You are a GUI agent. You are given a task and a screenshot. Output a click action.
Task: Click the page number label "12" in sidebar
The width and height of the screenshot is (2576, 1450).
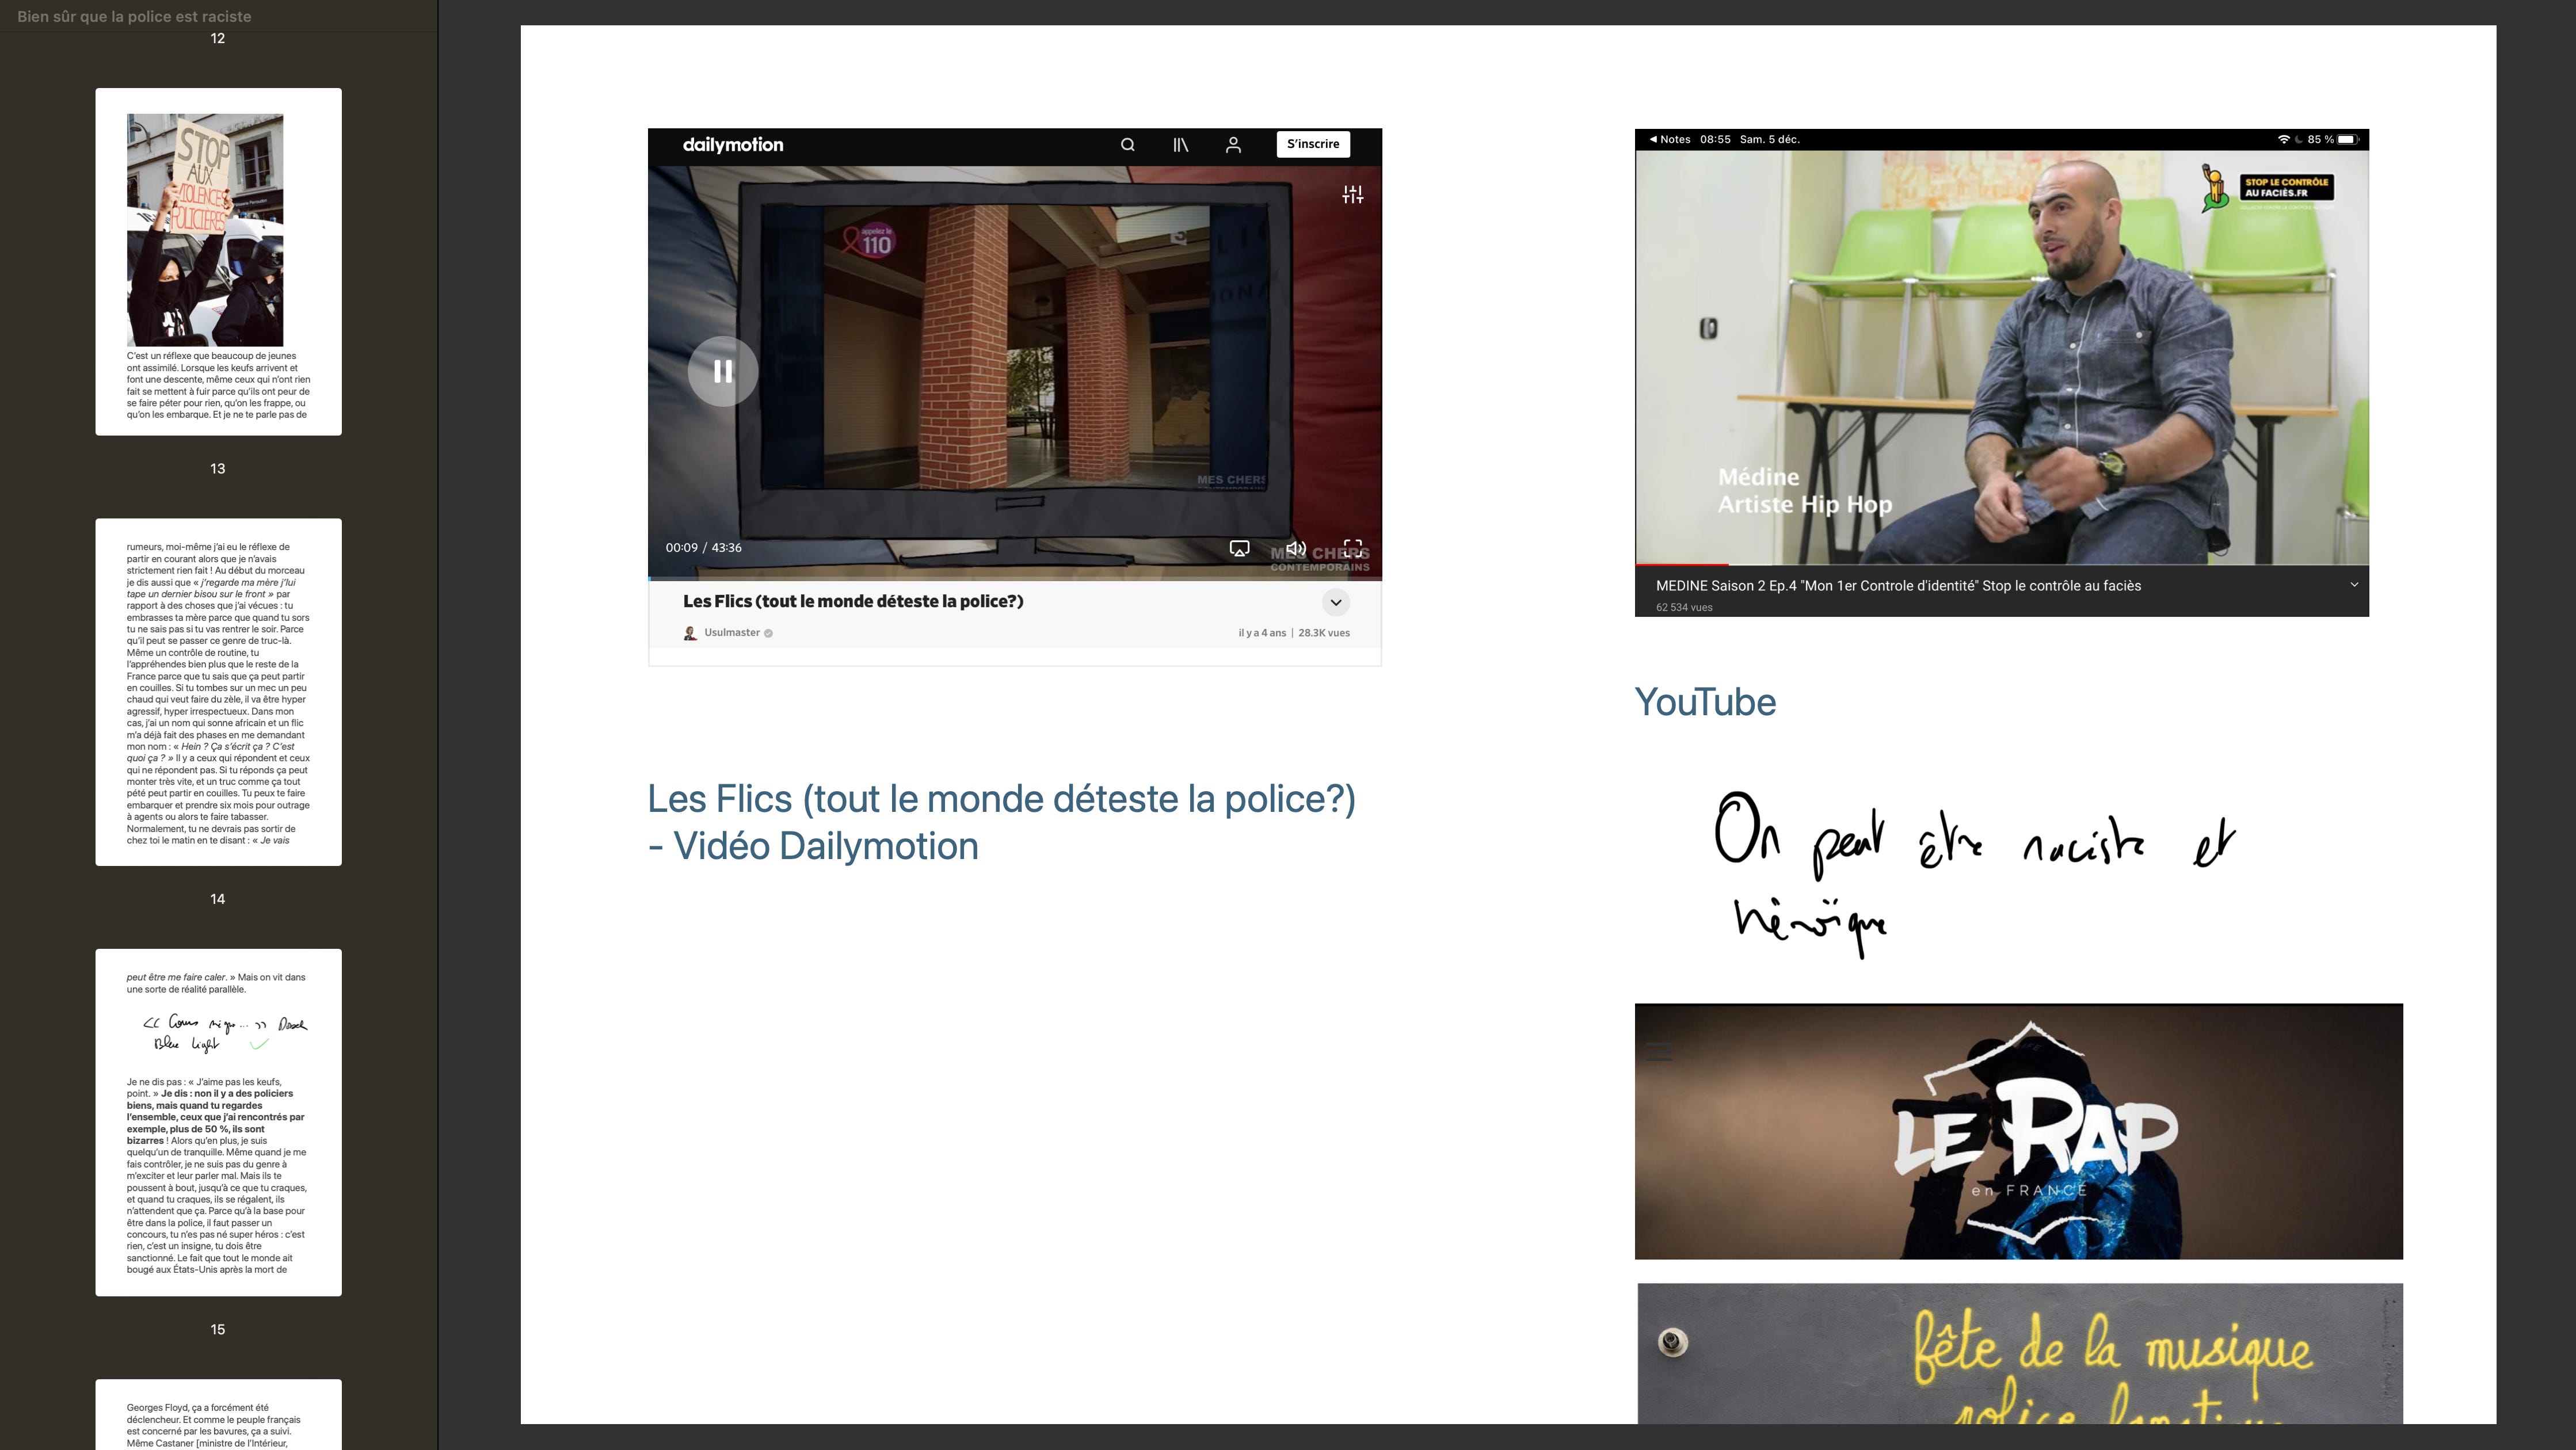pos(218,38)
